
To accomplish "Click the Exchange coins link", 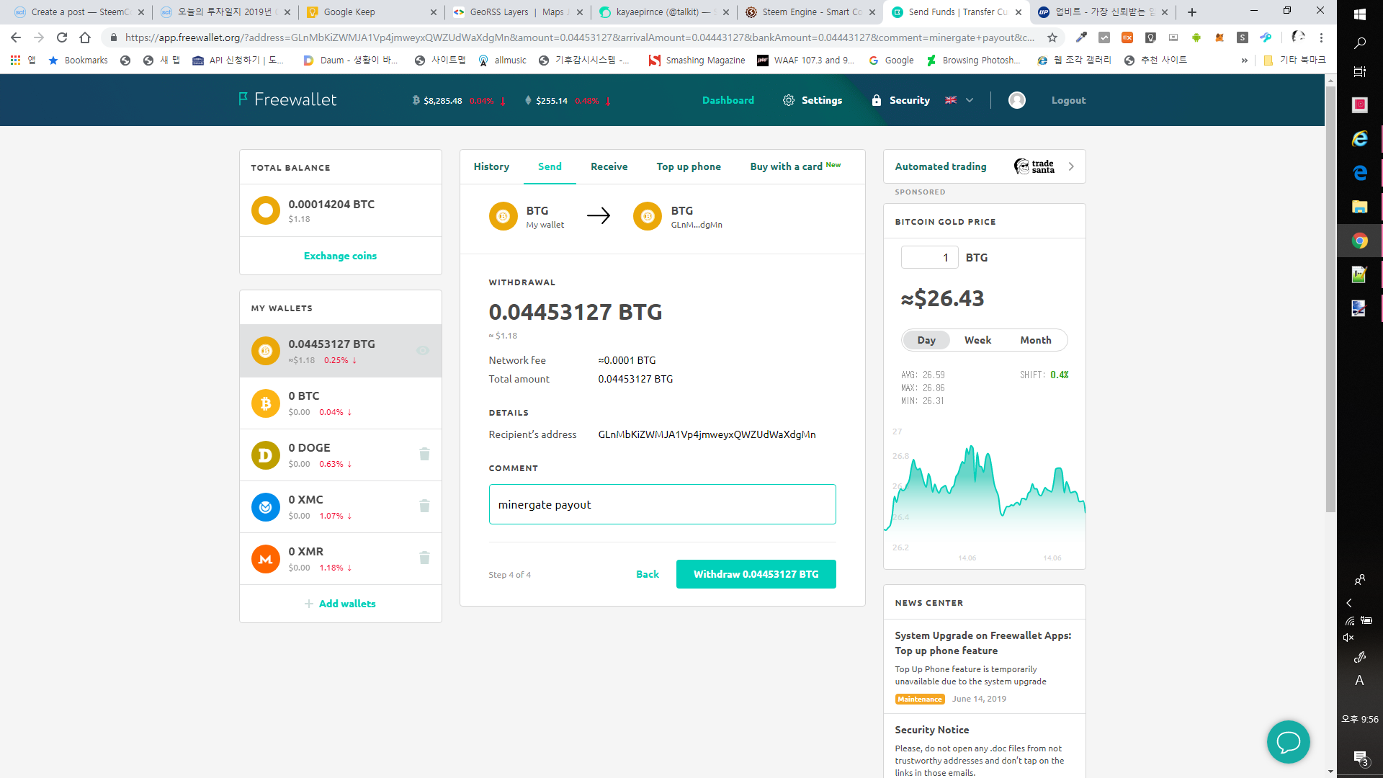I will (x=340, y=256).
